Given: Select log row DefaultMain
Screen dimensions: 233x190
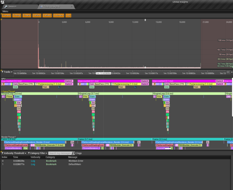Looking at the screenshot, I should [116, 164].
